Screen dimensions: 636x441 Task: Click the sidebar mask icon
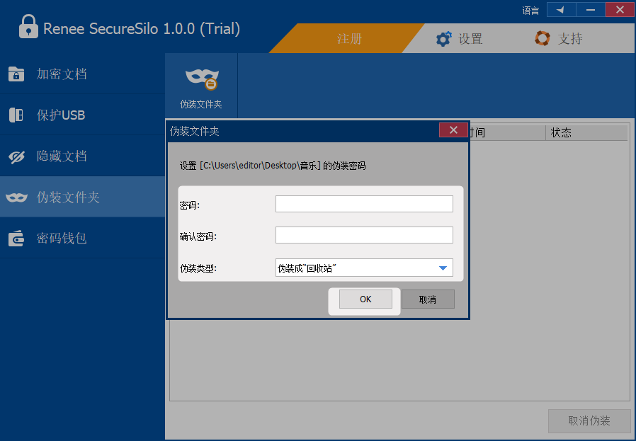click(x=16, y=197)
